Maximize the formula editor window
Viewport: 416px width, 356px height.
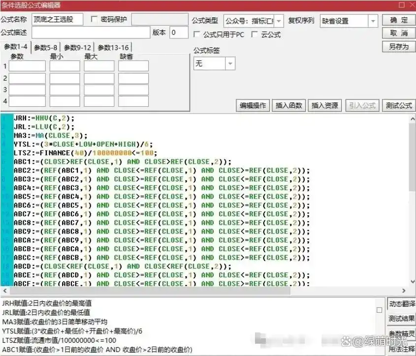(402, 5)
